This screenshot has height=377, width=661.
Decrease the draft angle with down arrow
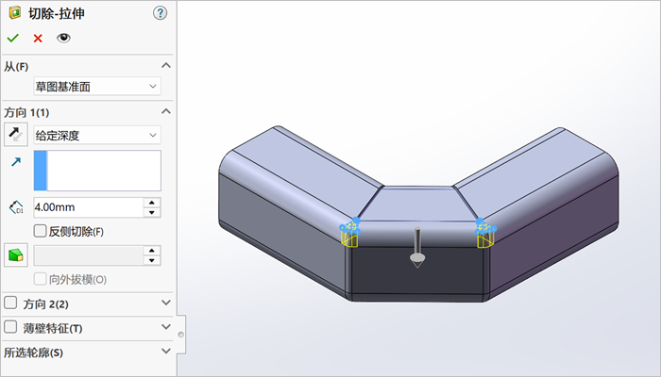point(152,260)
